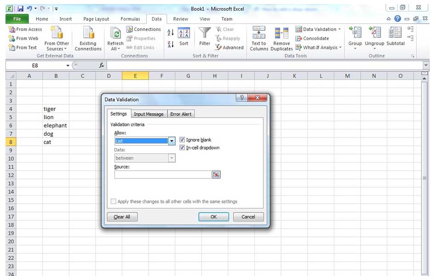Expand the What-If Analysis dropdown
The image size is (437, 276).
tap(340, 47)
